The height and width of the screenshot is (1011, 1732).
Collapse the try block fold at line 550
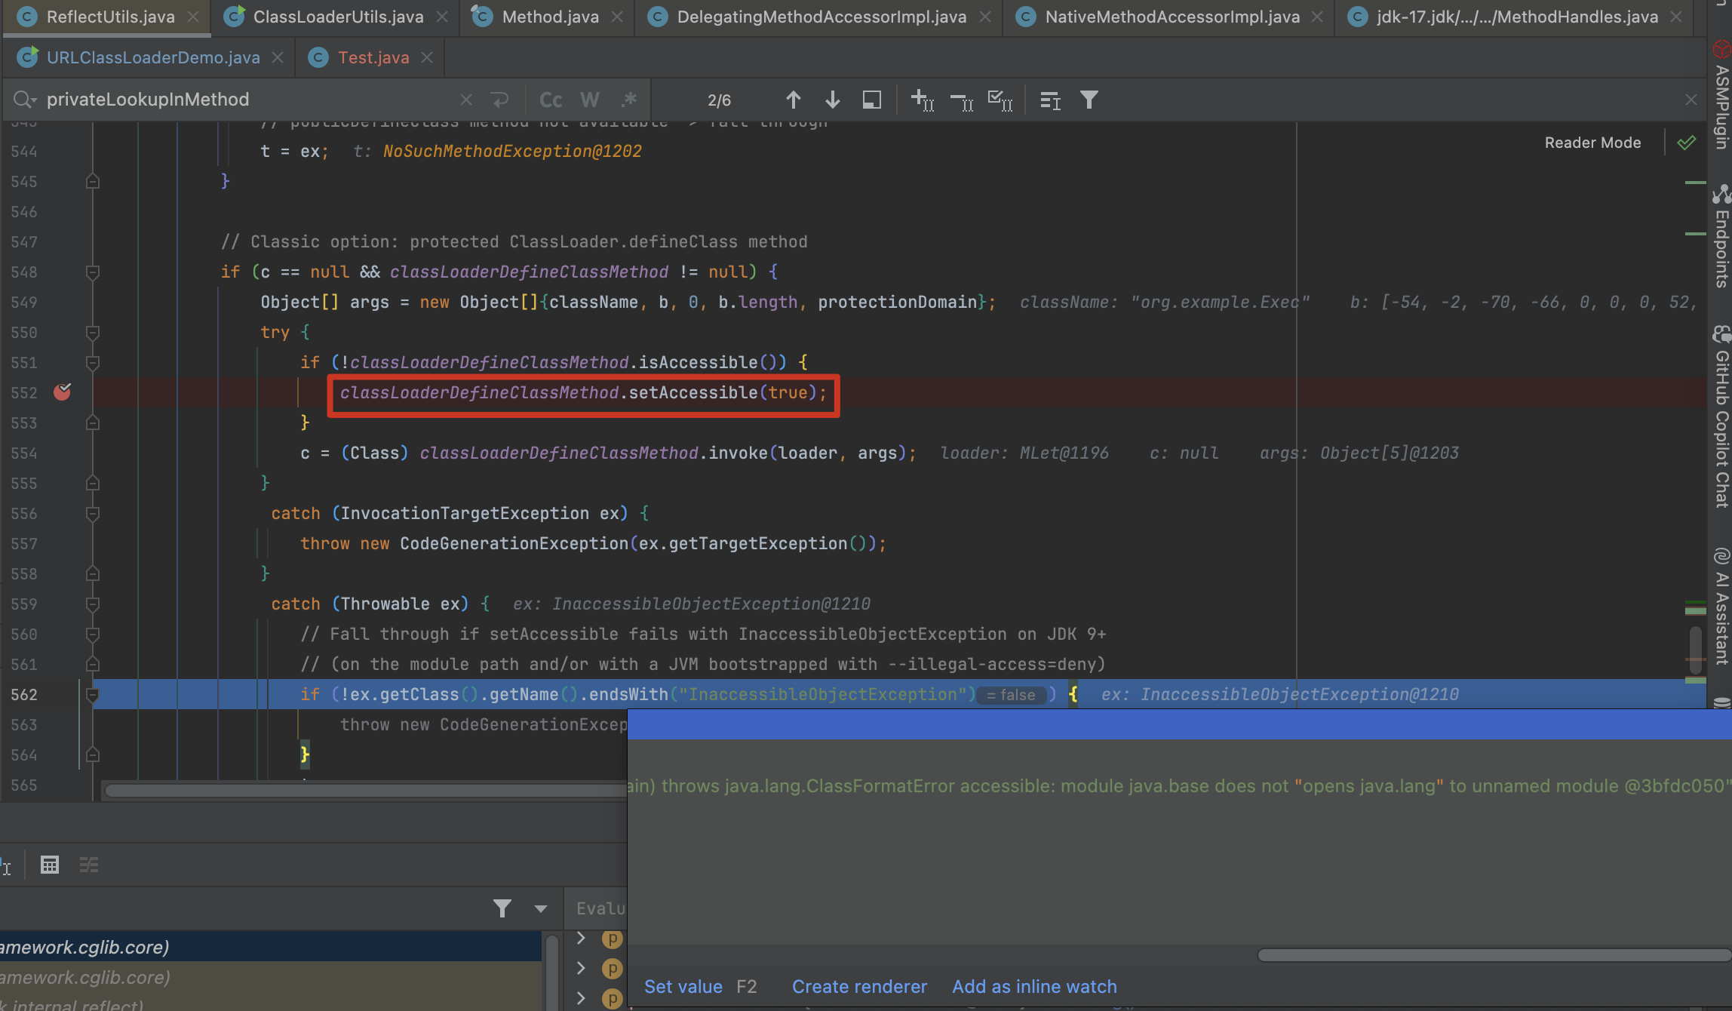click(x=93, y=332)
